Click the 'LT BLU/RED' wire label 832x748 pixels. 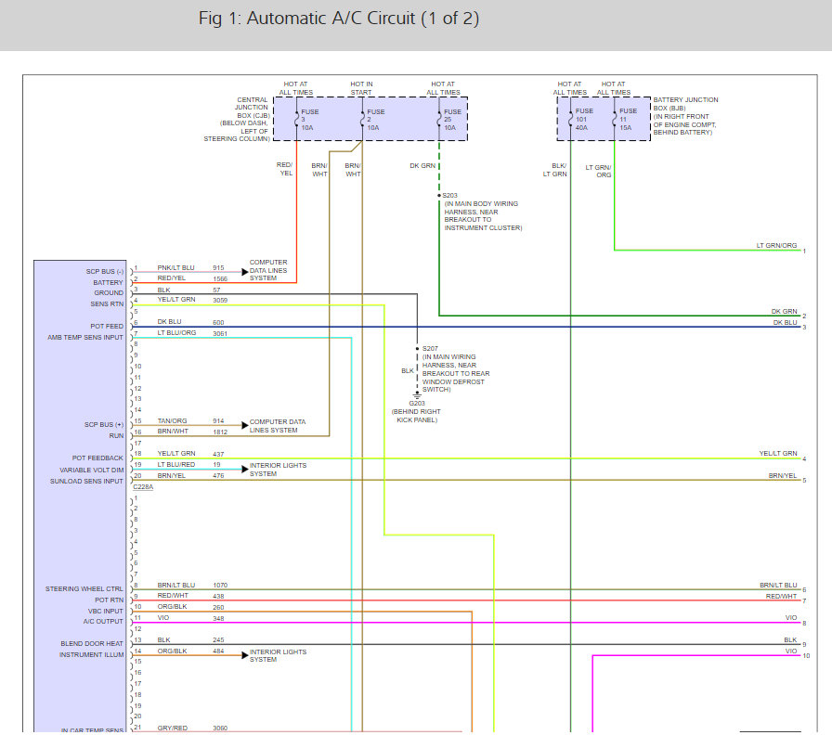click(x=176, y=464)
